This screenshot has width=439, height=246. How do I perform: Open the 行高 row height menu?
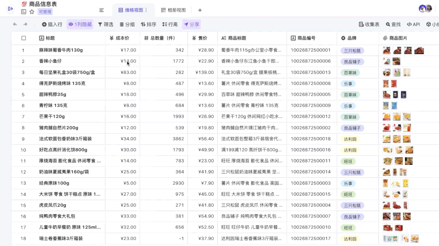coord(170,24)
